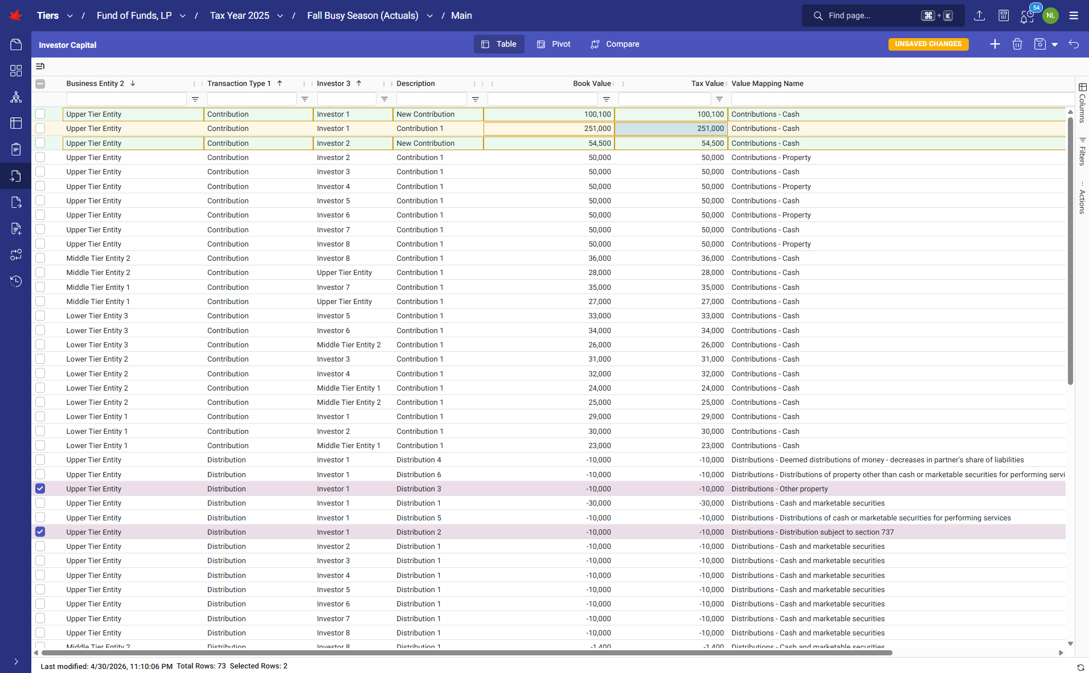1089x673 pixels.
Task: Open the import document icon in sidebar
Action: point(16,176)
